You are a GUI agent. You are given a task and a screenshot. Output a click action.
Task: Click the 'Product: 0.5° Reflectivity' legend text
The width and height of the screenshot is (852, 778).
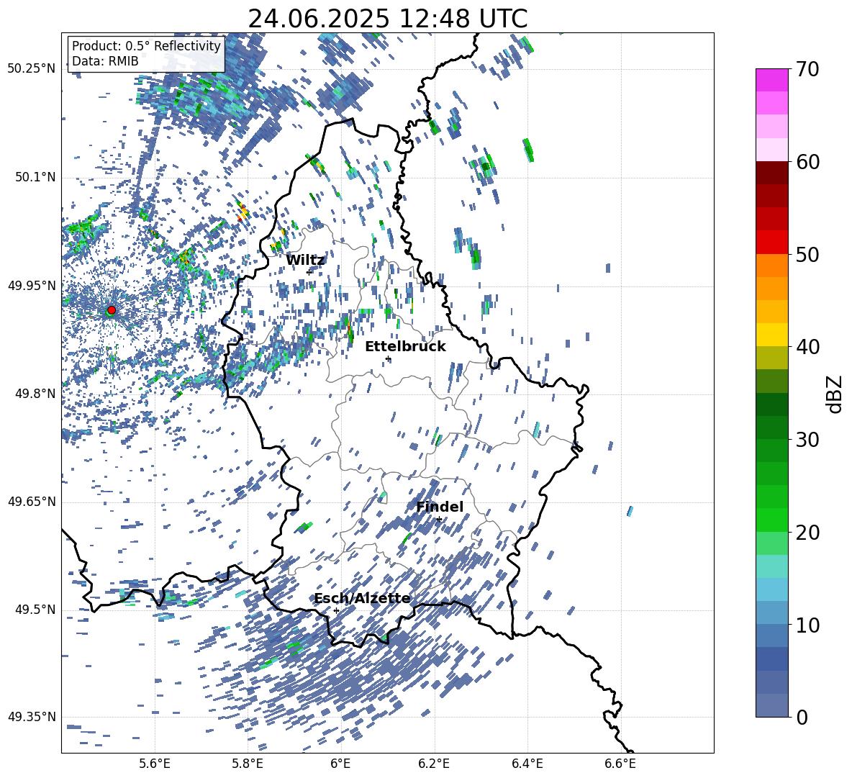(x=146, y=46)
